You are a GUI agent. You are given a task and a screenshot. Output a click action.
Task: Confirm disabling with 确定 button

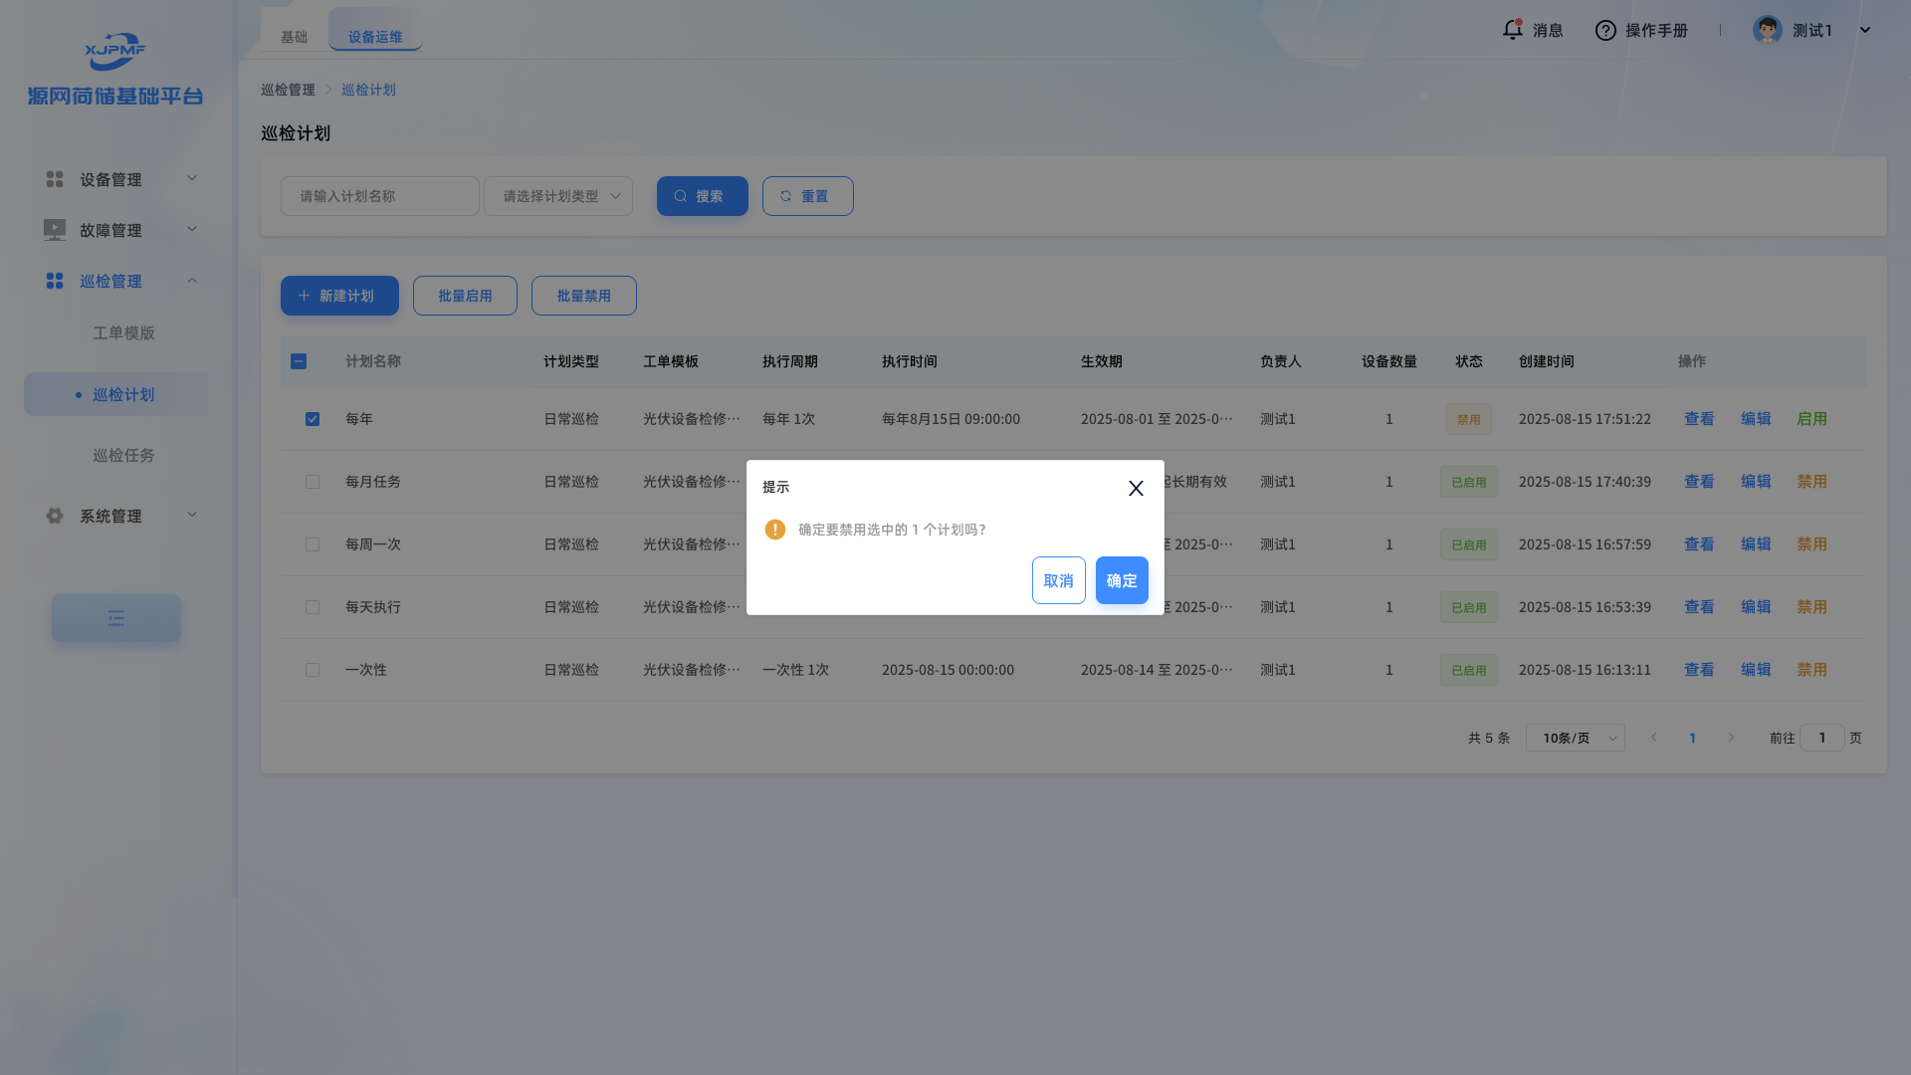[1122, 580]
